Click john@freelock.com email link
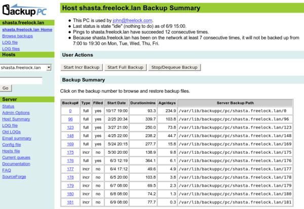This screenshot has height=209, width=304. (x=132, y=20)
